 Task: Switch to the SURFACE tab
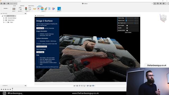(x=22, y=6)
